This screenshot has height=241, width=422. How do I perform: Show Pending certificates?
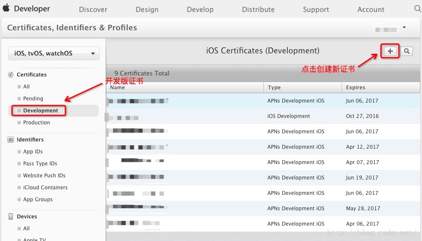[33, 98]
